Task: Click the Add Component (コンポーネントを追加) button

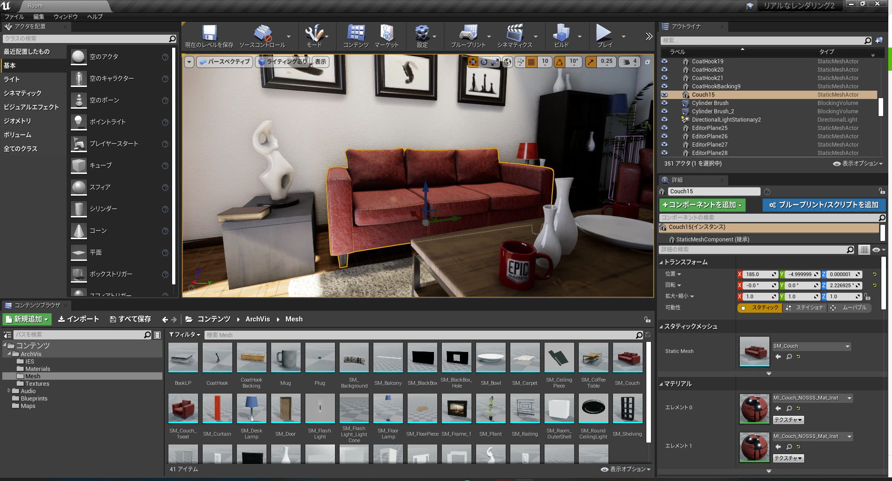Action: coord(702,205)
